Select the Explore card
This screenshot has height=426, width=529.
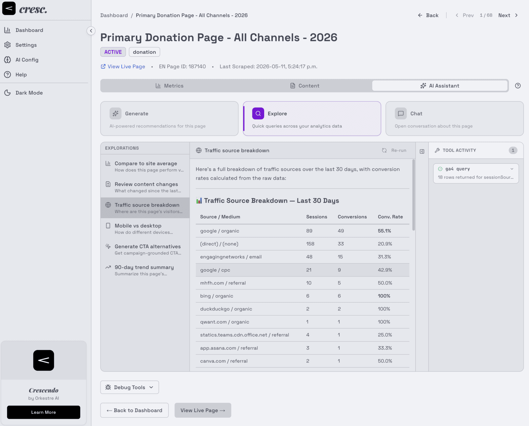312,118
